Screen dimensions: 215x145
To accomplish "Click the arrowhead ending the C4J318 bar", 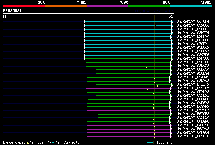I will [x=171, y=126].
